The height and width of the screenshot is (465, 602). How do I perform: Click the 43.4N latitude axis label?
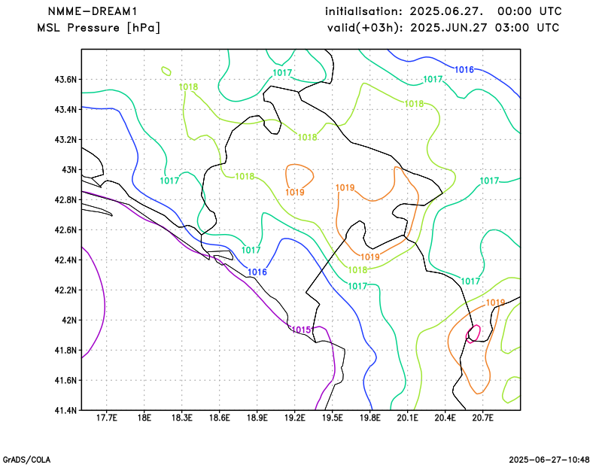click(65, 110)
